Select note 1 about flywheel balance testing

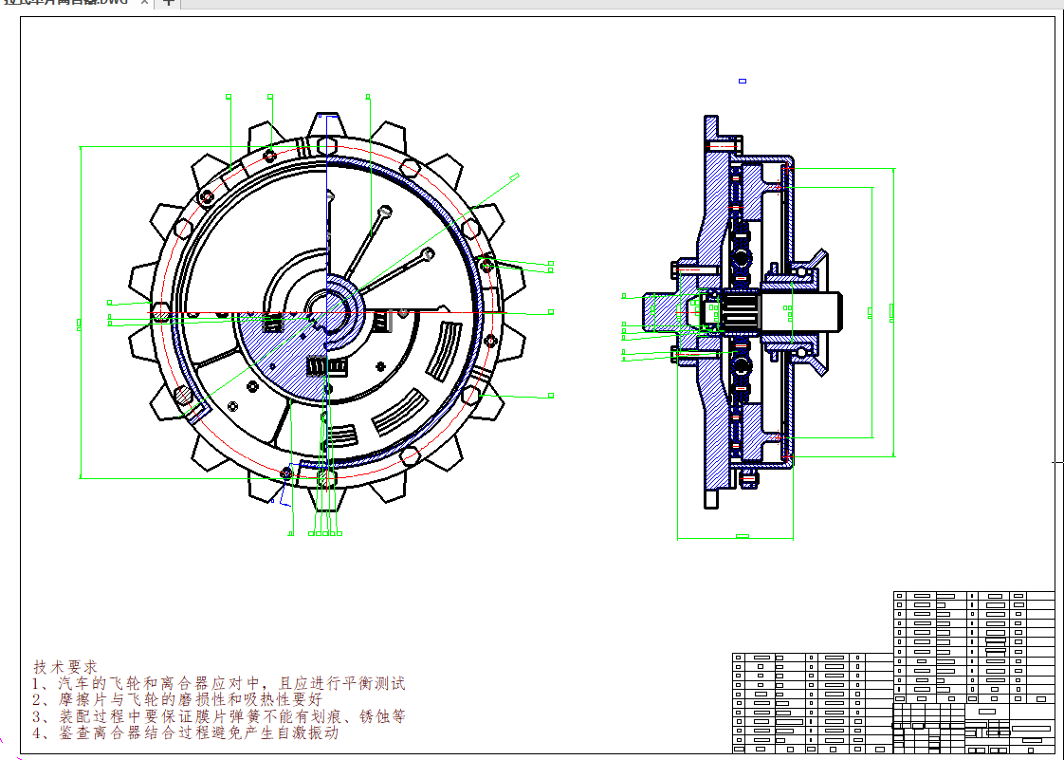219,684
